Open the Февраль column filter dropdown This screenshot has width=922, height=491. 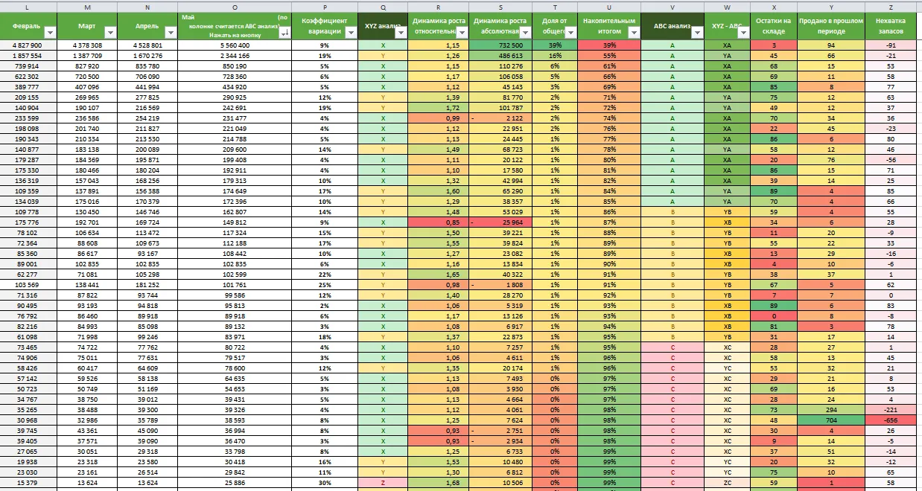coord(50,32)
